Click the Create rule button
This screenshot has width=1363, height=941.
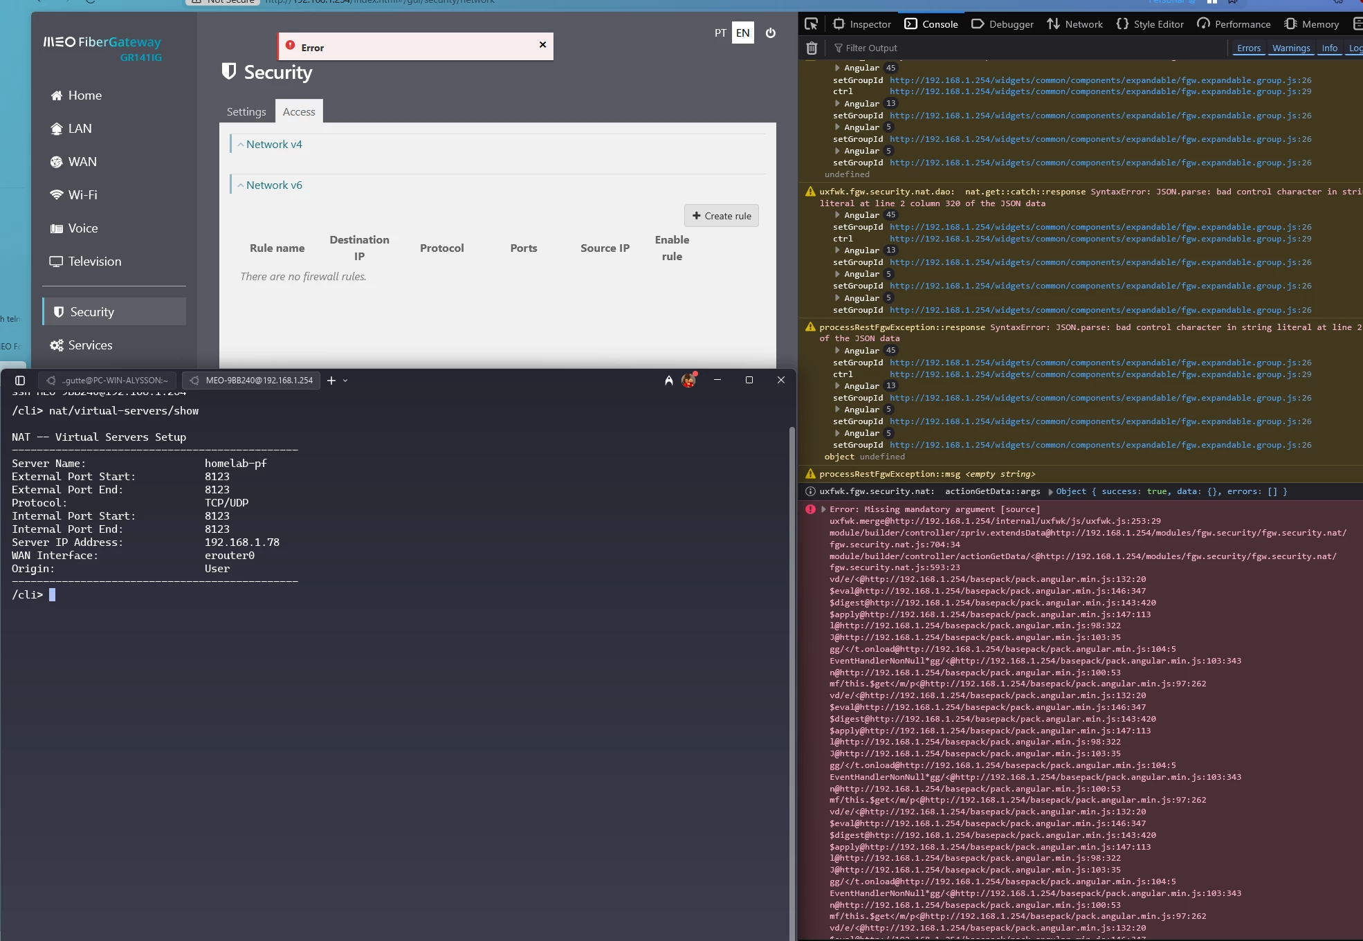(722, 216)
